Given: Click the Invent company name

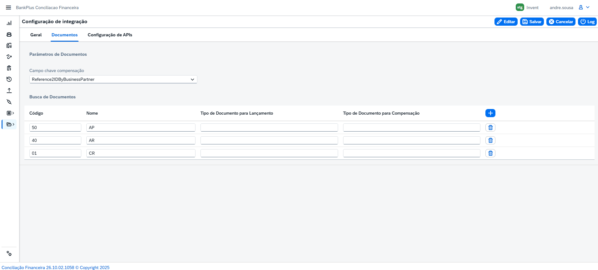Looking at the screenshot, I should click(532, 8).
